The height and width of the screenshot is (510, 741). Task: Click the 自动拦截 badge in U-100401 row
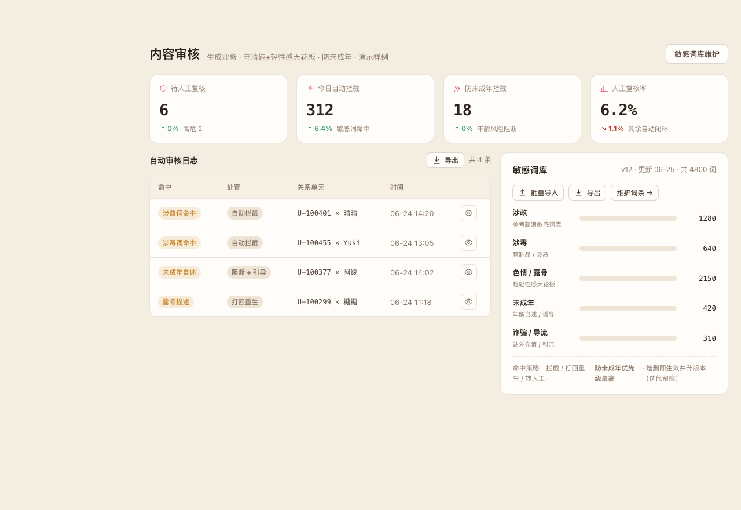click(245, 213)
